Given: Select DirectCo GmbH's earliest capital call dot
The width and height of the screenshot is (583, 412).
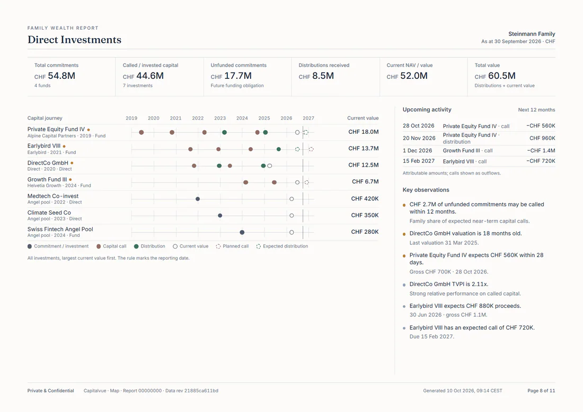Looking at the screenshot, I should coord(194,166).
